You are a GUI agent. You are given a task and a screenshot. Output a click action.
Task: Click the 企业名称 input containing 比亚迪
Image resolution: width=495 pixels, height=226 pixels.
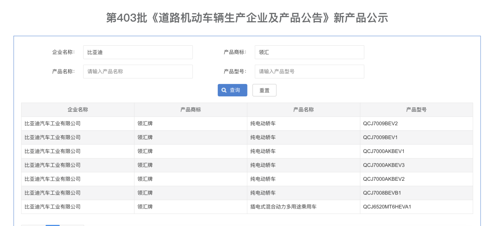pos(138,52)
